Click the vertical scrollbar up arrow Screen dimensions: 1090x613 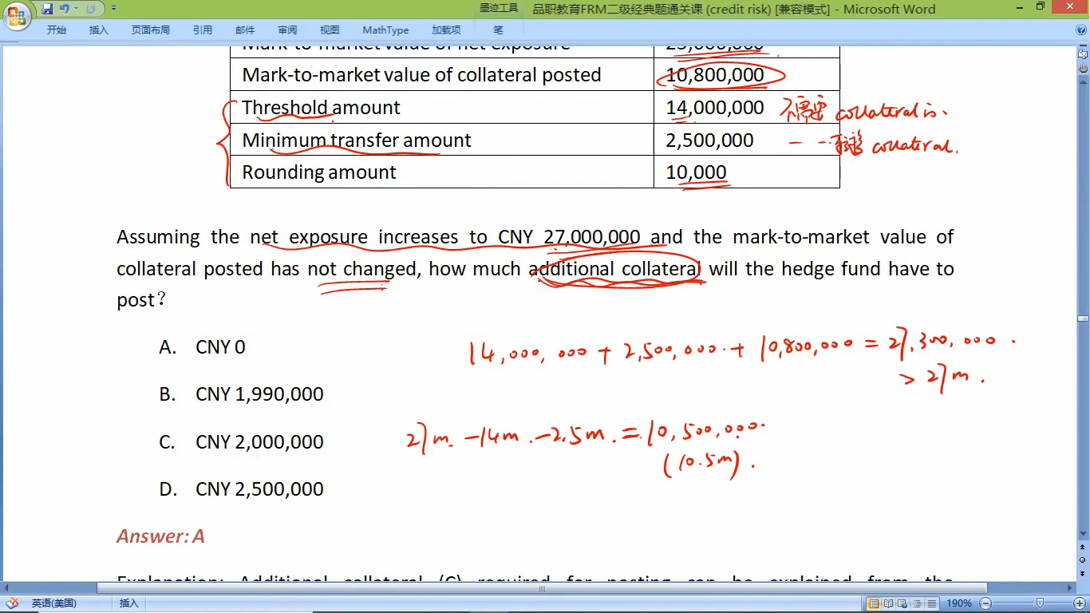[1083, 81]
